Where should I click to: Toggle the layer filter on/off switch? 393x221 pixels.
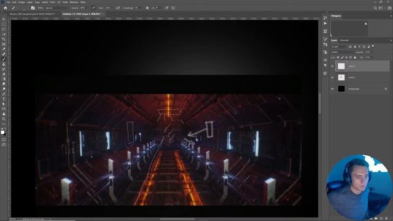[x=373, y=47]
